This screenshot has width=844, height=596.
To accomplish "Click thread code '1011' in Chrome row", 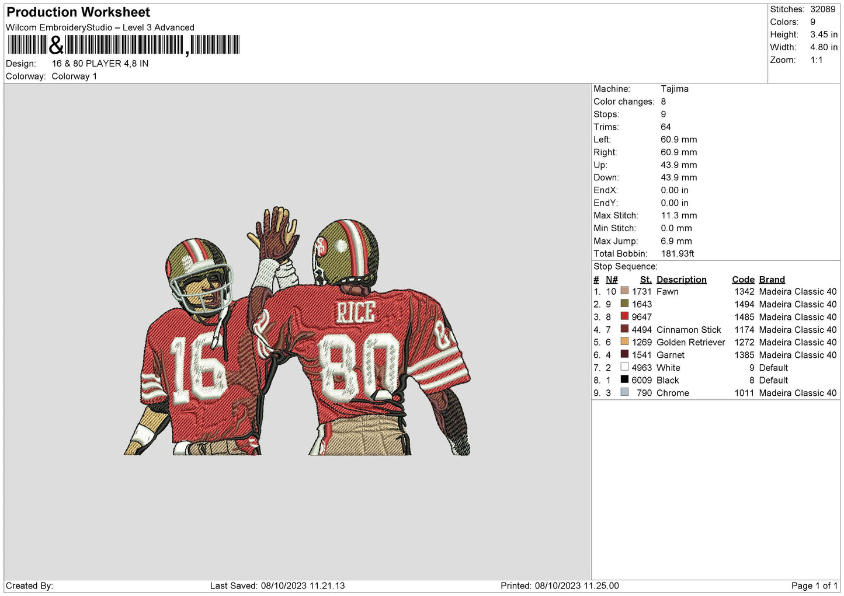I will pyautogui.click(x=745, y=393).
